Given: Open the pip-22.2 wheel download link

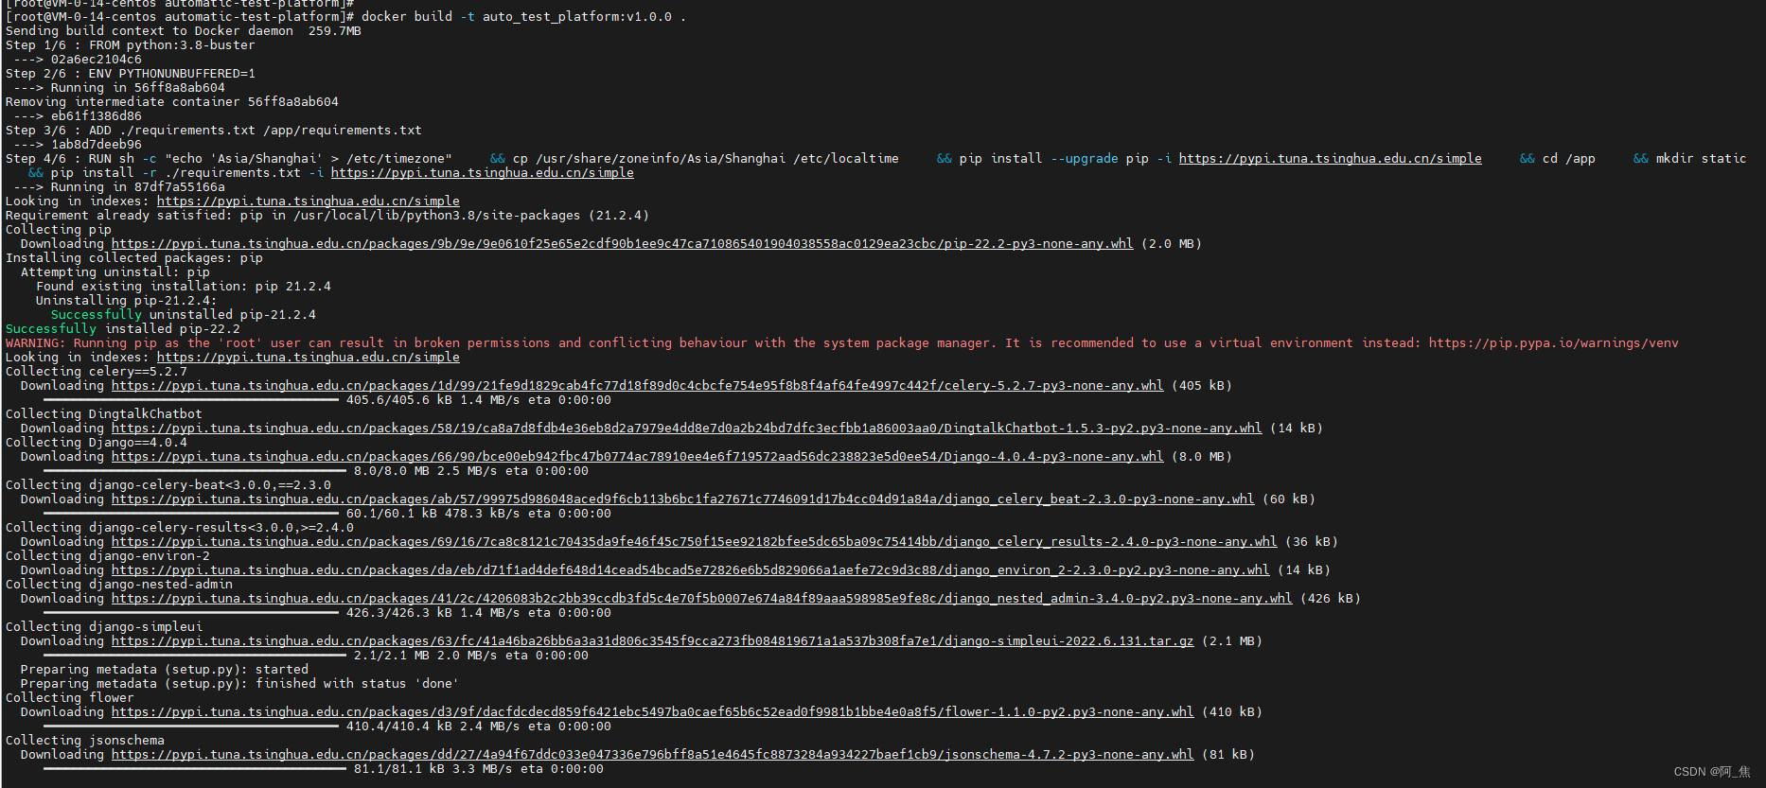Looking at the screenshot, I should pos(622,244).
